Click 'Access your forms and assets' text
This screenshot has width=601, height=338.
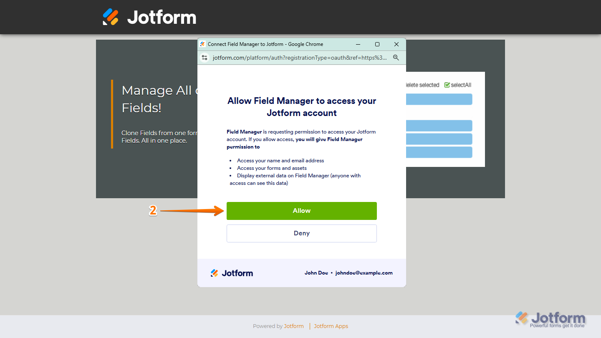[272, 168]
